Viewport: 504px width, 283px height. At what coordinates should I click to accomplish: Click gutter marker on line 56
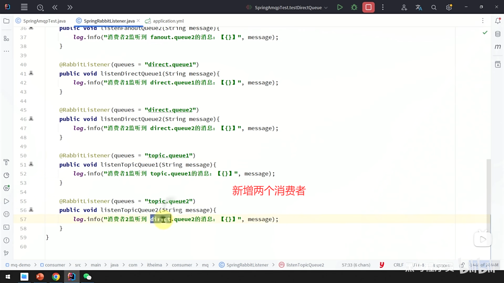click(x=31, y=210)
